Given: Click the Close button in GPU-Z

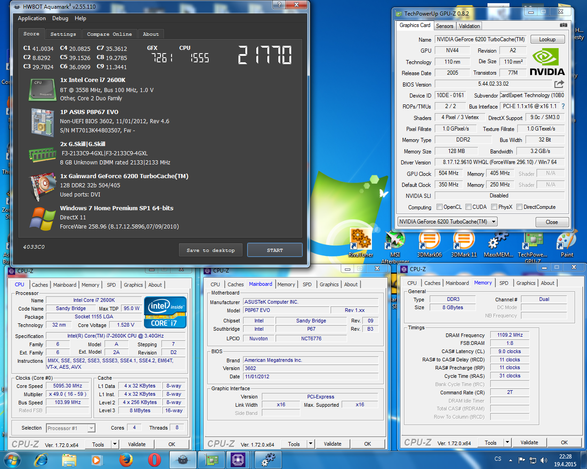Looking at the screenshot, I should tap(552, 222).
